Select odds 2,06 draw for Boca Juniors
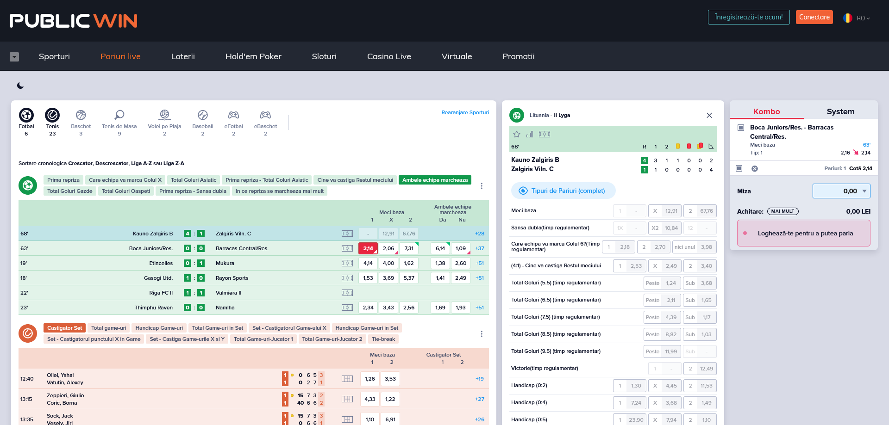The image size is (889, 425). (x=388, y=248)
